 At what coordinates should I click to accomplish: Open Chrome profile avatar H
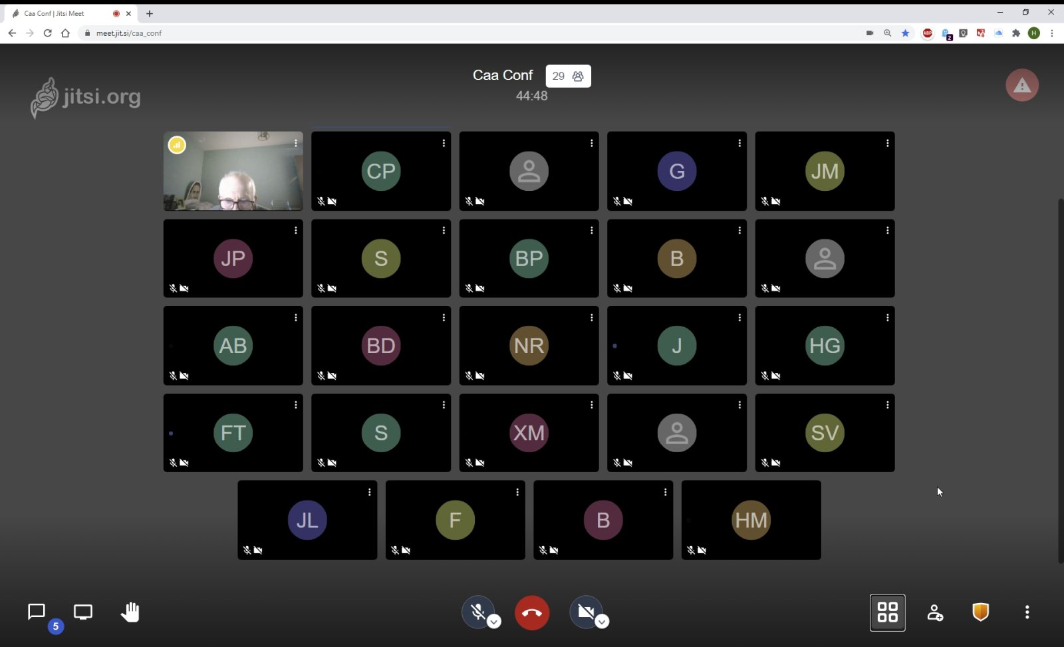(x=1034, y=33)
